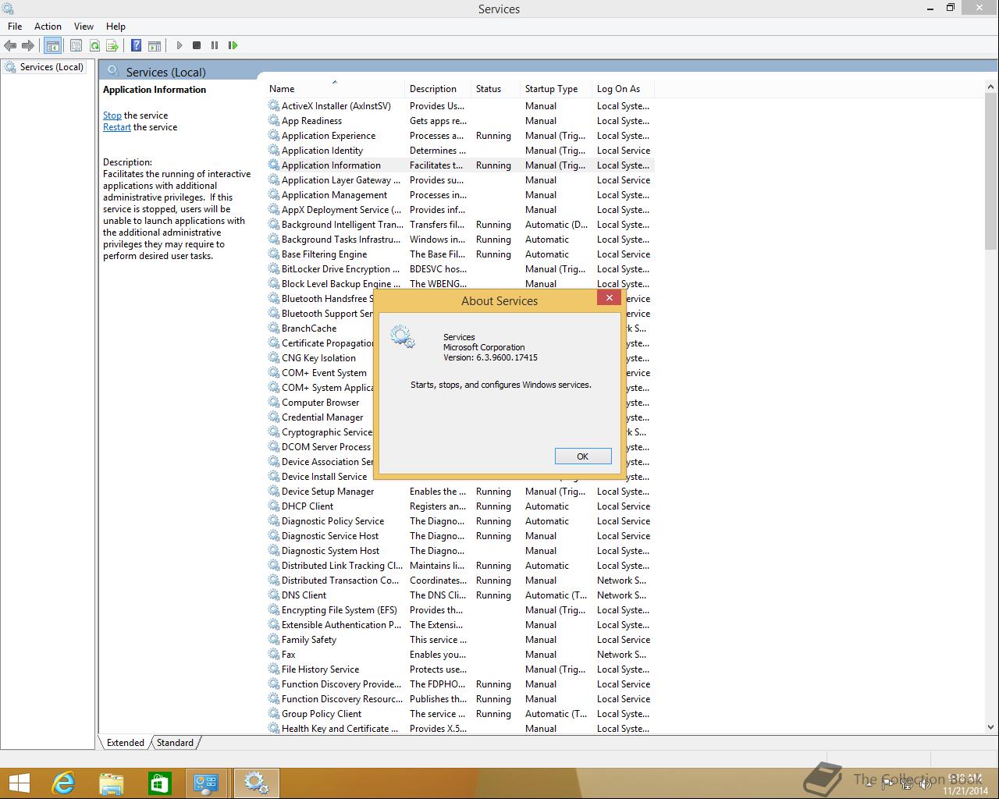The width and height of the screenshot is (999, 799).
Task: Click the gear icon beside App Readiness
Action: [x=274, y=121]
